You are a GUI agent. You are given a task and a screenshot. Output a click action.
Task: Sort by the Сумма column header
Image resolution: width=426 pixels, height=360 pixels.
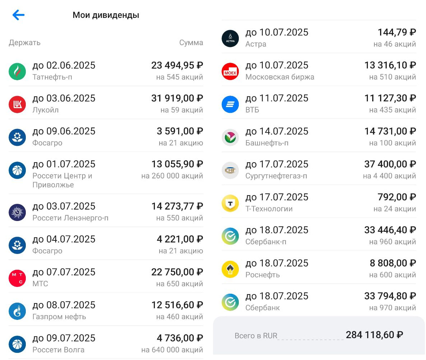tap(191, 43)
